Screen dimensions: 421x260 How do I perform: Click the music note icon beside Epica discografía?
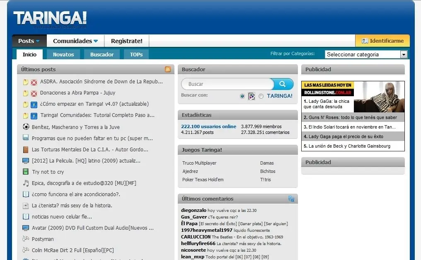click(26, 183)
